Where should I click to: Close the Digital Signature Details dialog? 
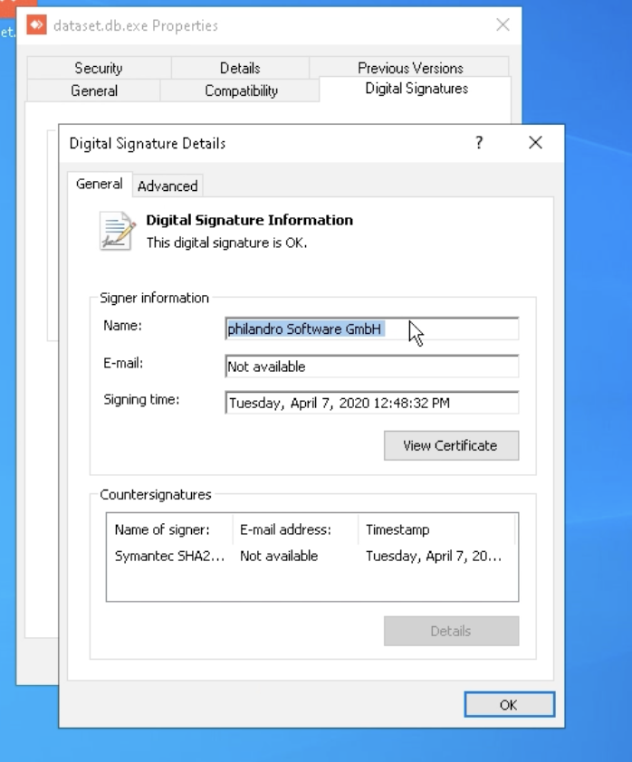[x=535, y=143]
